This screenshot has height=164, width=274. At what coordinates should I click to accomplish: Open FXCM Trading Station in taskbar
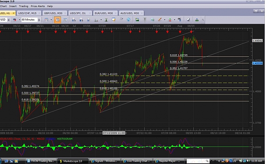tap(41, 161)
